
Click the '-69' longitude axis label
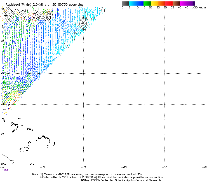pos(83,167)
